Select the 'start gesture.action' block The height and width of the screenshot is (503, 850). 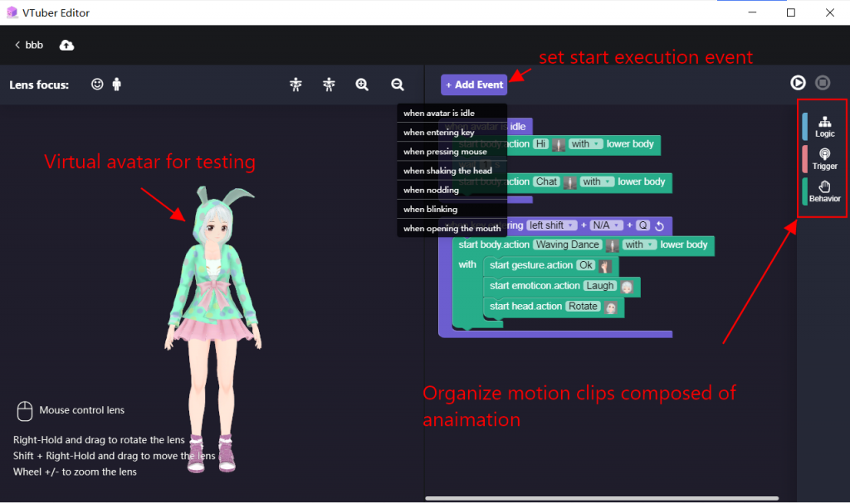click(x=530, y=265)
